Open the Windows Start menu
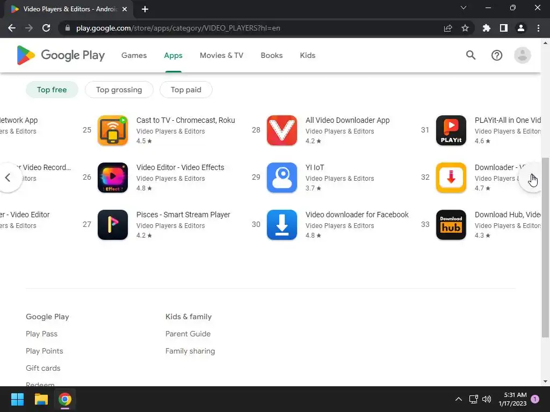The image size is (550, 412). pyautogui.click(x=17, y=399)
